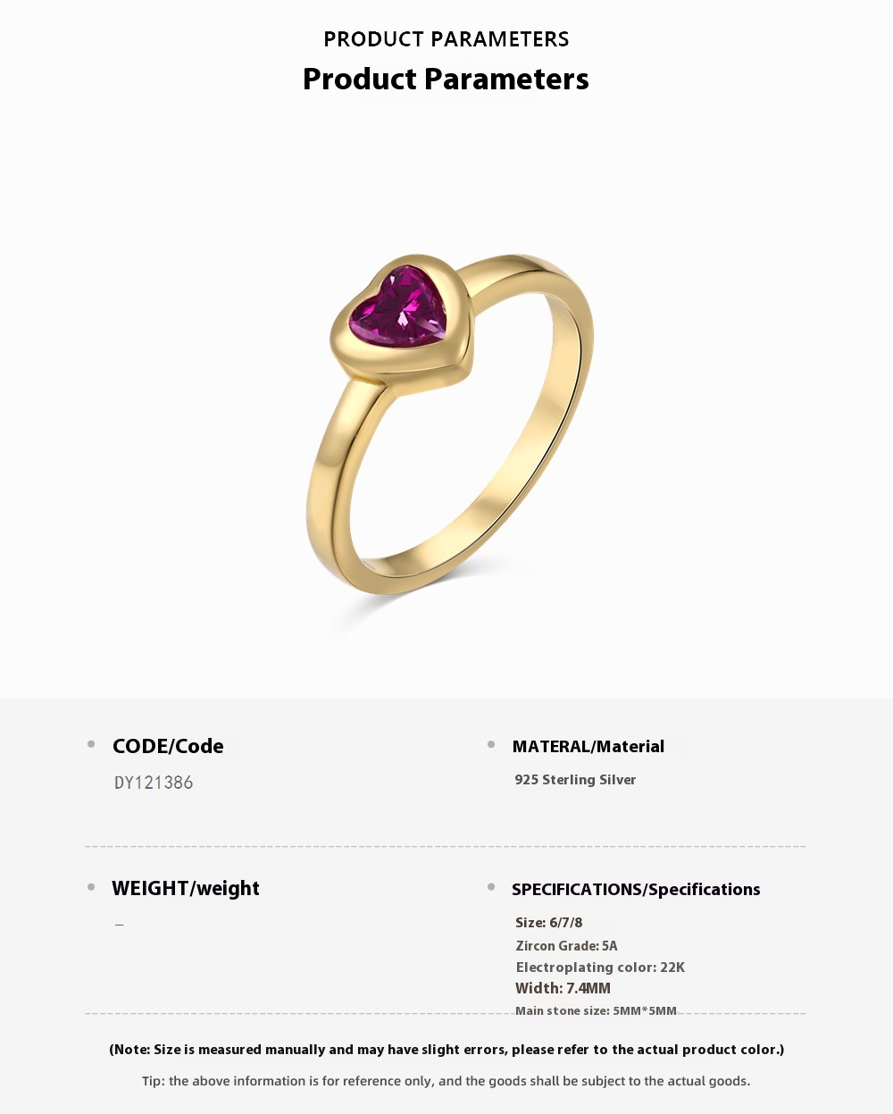This screenshot has height=1114, width=893.
Task: Click the PRODUCT PARAMETERS uppercase title
Action: (x=446, y=39)
